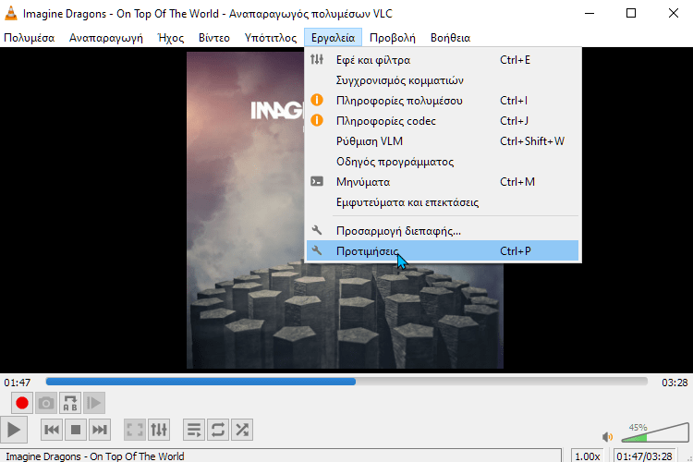Maximize the VLC window
Viewport: 693px width, 462px height.
pyautogui.click(x=631, y=13)
